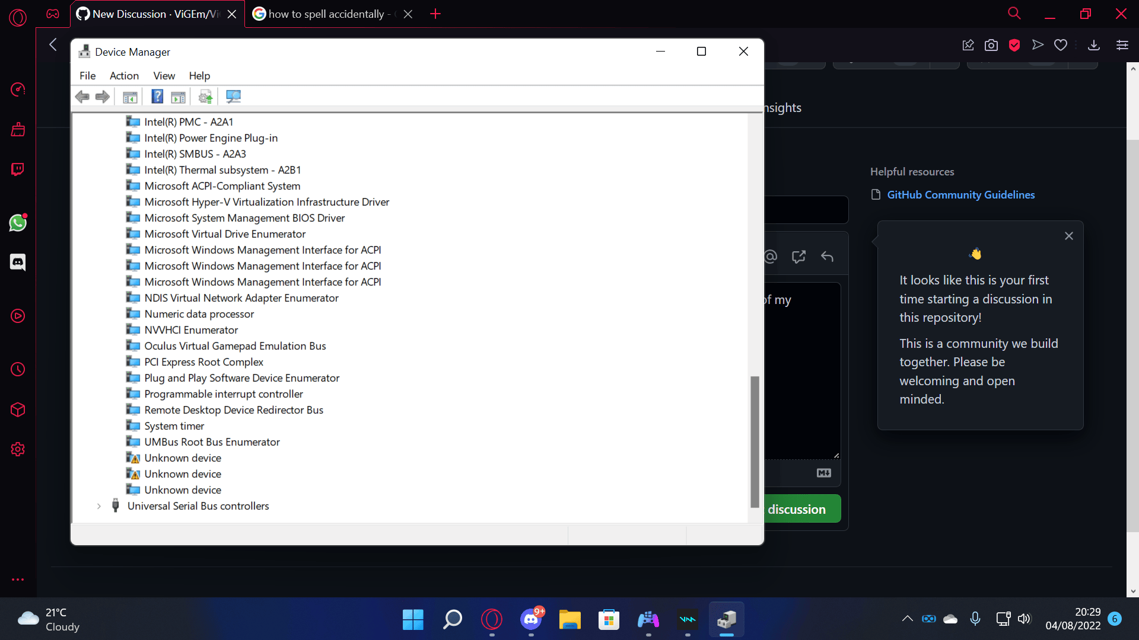Click Show/Hide Console Tree toolbar icon

pyautogui.click(x=130, y=97)
